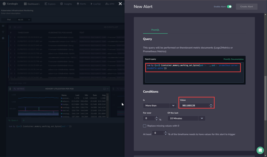Check Replace missing values with 0
The image size is (267, 157).
coord(144,126)
